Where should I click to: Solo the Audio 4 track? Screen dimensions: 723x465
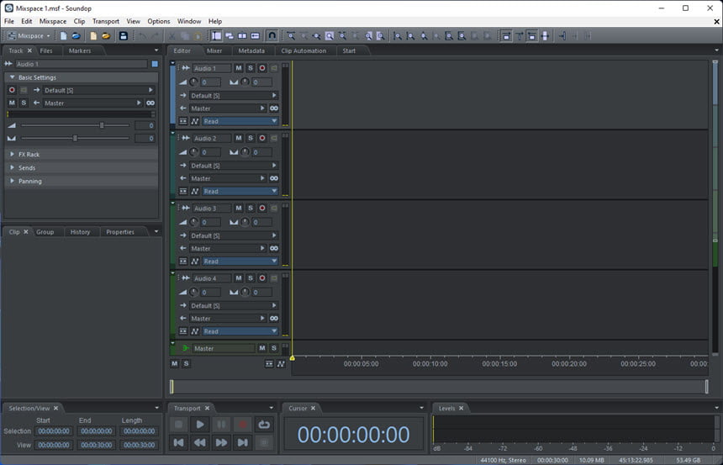pyautogui.click(x=251, y=278)
